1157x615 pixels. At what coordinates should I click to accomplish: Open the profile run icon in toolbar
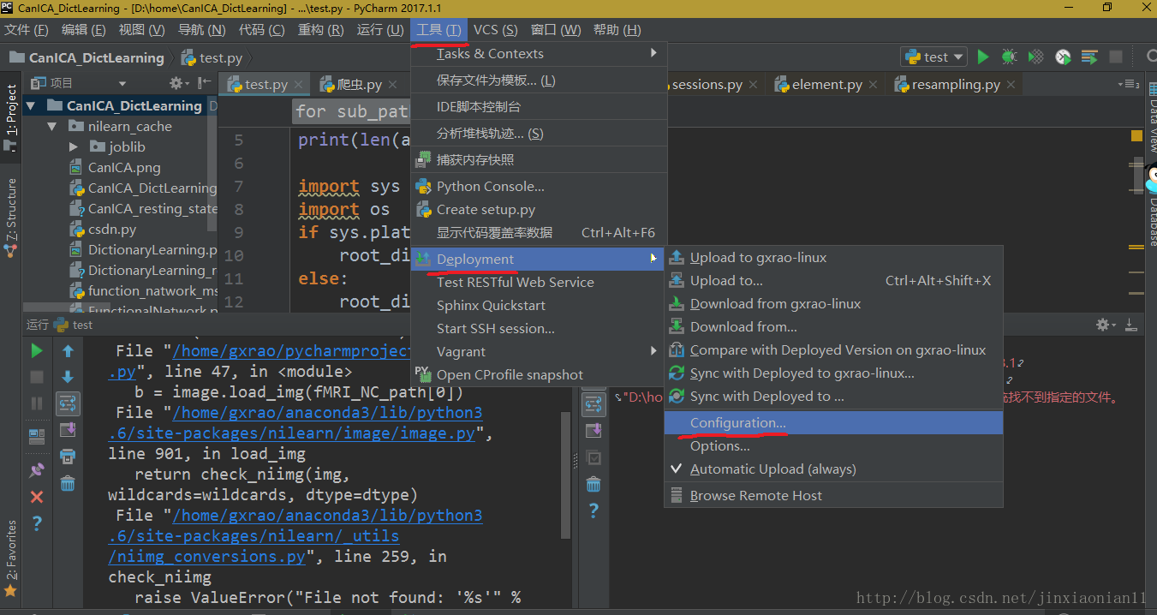1063,57
